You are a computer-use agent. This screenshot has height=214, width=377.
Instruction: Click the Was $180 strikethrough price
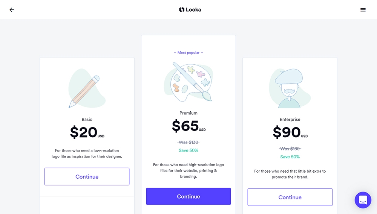(290, 149)
